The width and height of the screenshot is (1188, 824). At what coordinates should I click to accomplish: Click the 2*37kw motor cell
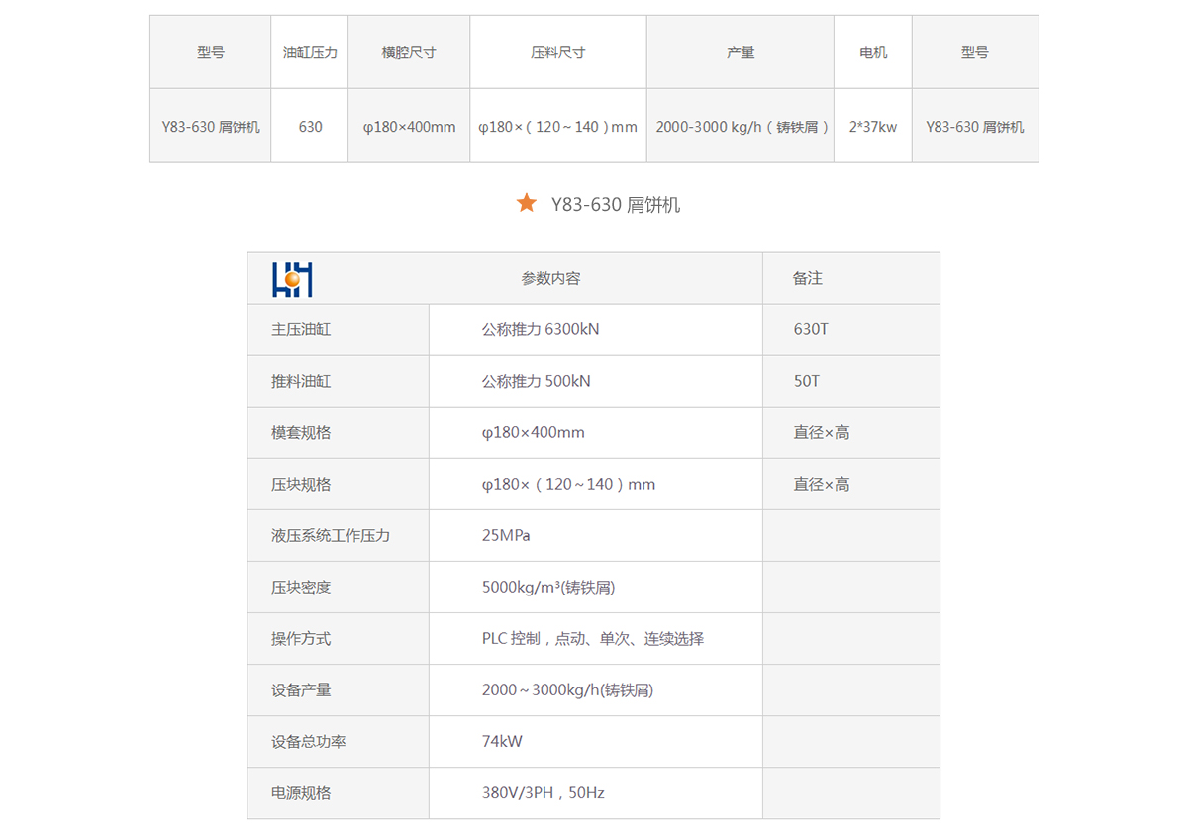(873, 126)
